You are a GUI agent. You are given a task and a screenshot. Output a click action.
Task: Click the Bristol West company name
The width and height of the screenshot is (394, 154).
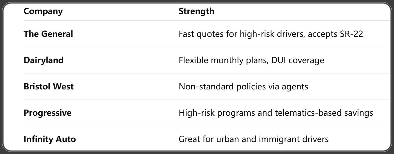[x=48, y=86]
